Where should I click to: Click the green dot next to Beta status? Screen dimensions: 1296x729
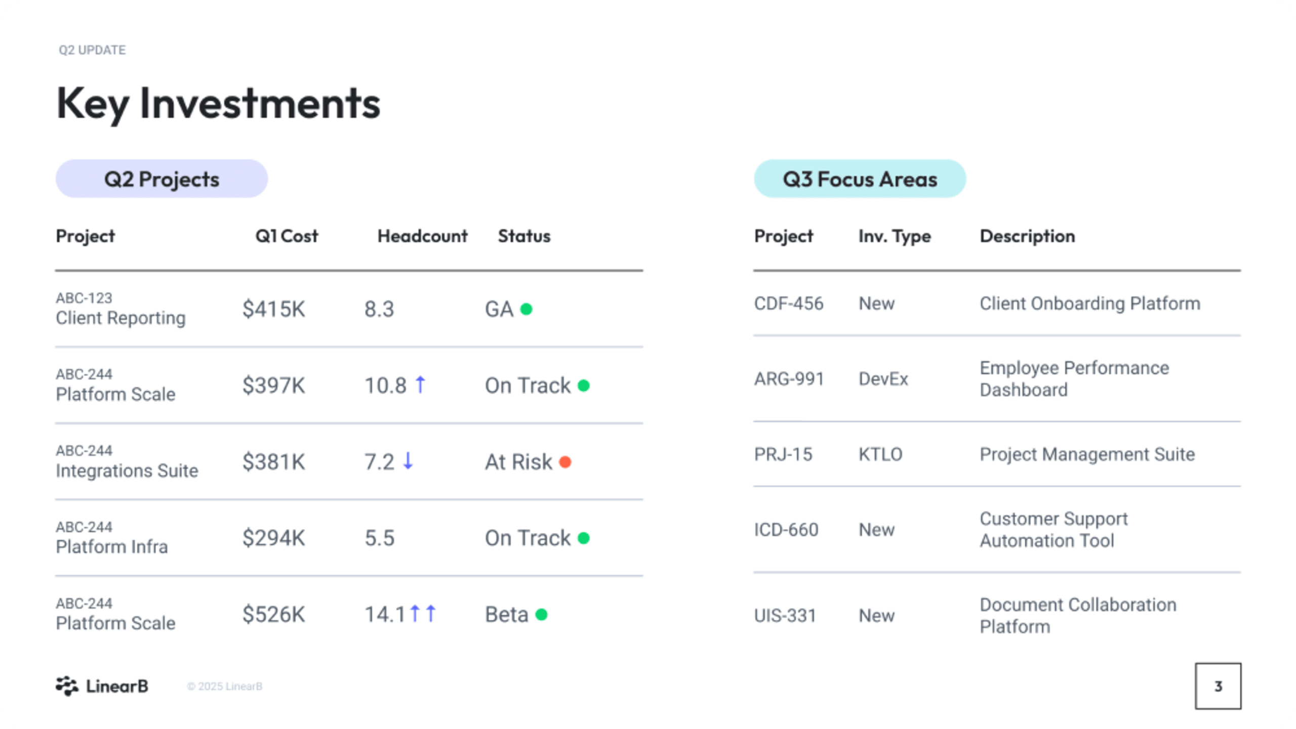pyautogui.click(x=541, y=614)
